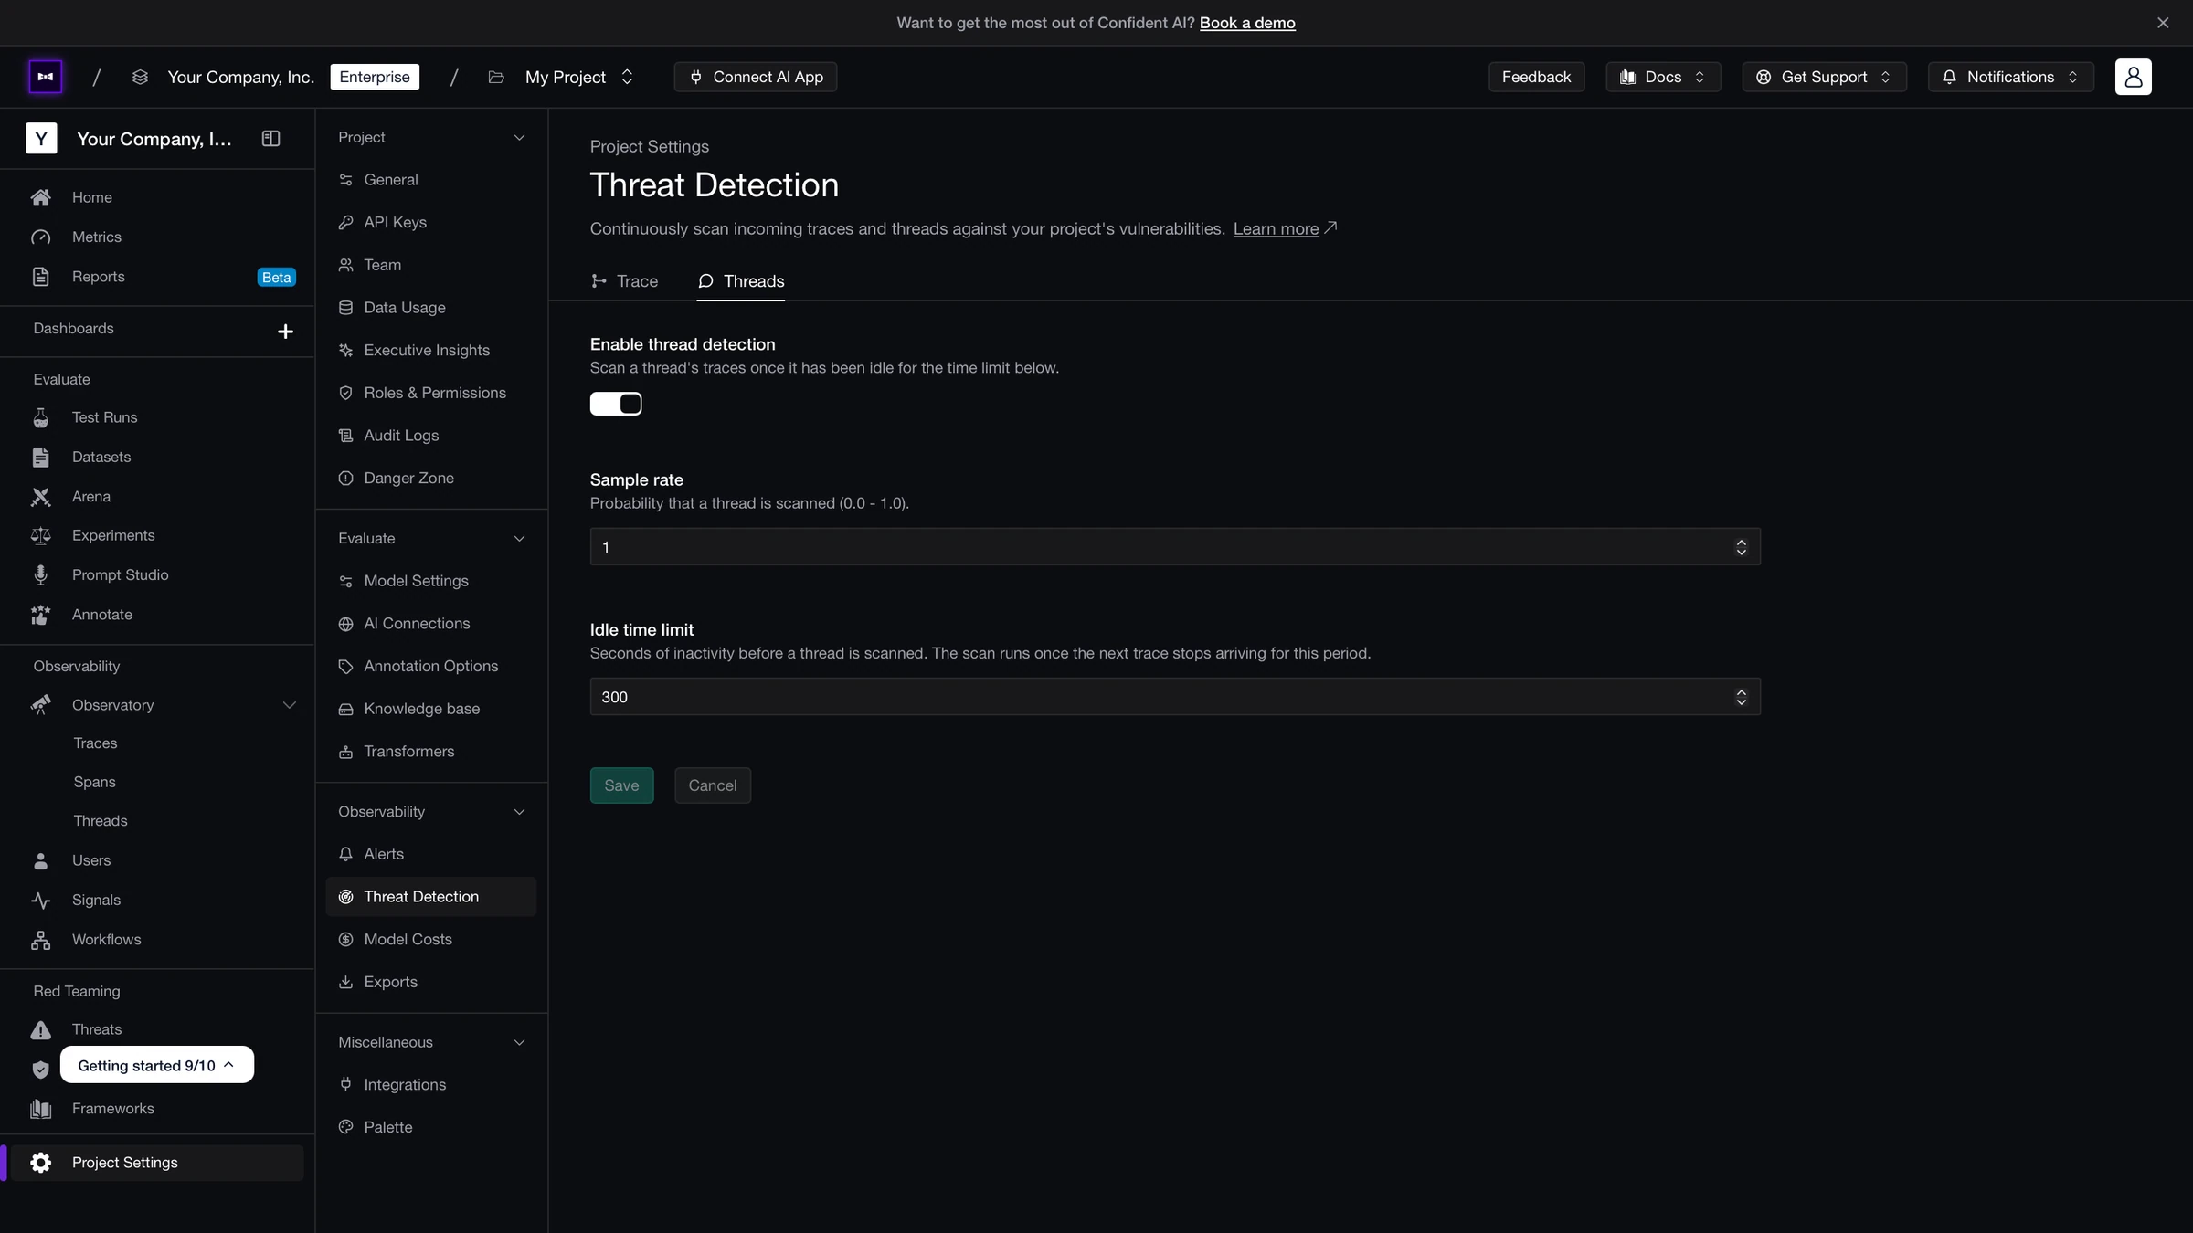The height and width of the screenshot is (1233, 2193).
Task: Open Your Company, Inc. organization breadcrumb
Action: point(240,77)
